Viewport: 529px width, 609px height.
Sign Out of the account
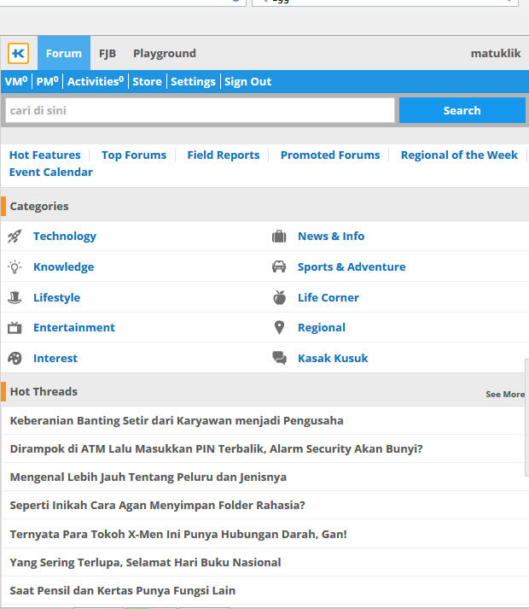(x=247, y=82)
